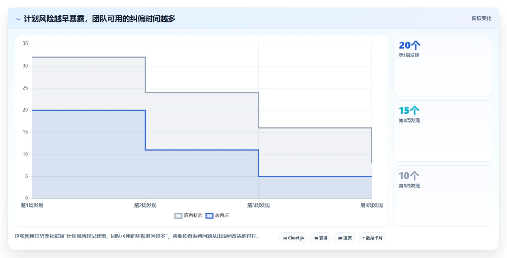
Task: Click the 数据卡片 tag chip
Action: [372, 238]
